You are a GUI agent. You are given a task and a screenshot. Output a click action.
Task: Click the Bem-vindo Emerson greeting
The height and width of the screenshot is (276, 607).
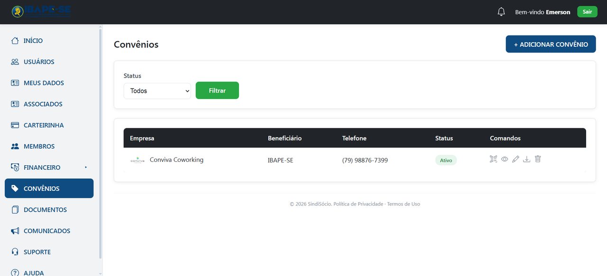[543, 12]
